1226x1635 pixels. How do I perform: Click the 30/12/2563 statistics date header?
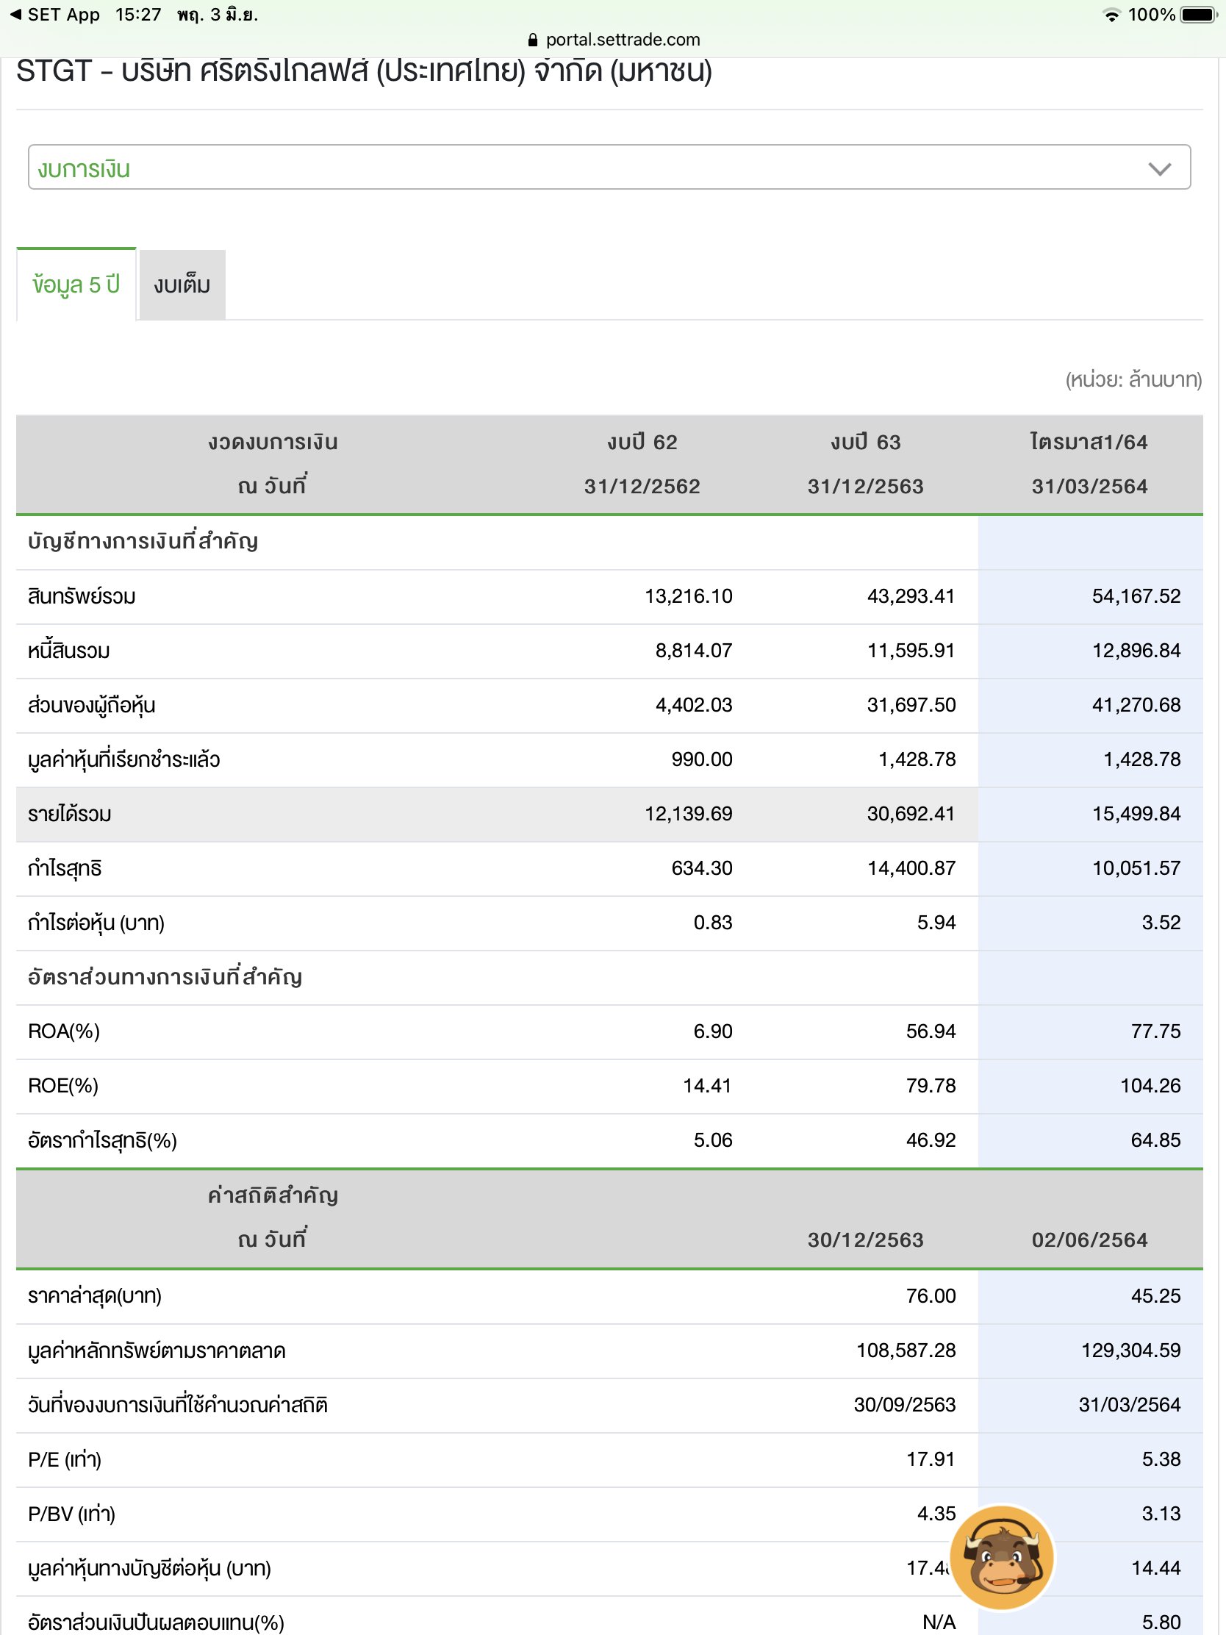(865, 1240)
